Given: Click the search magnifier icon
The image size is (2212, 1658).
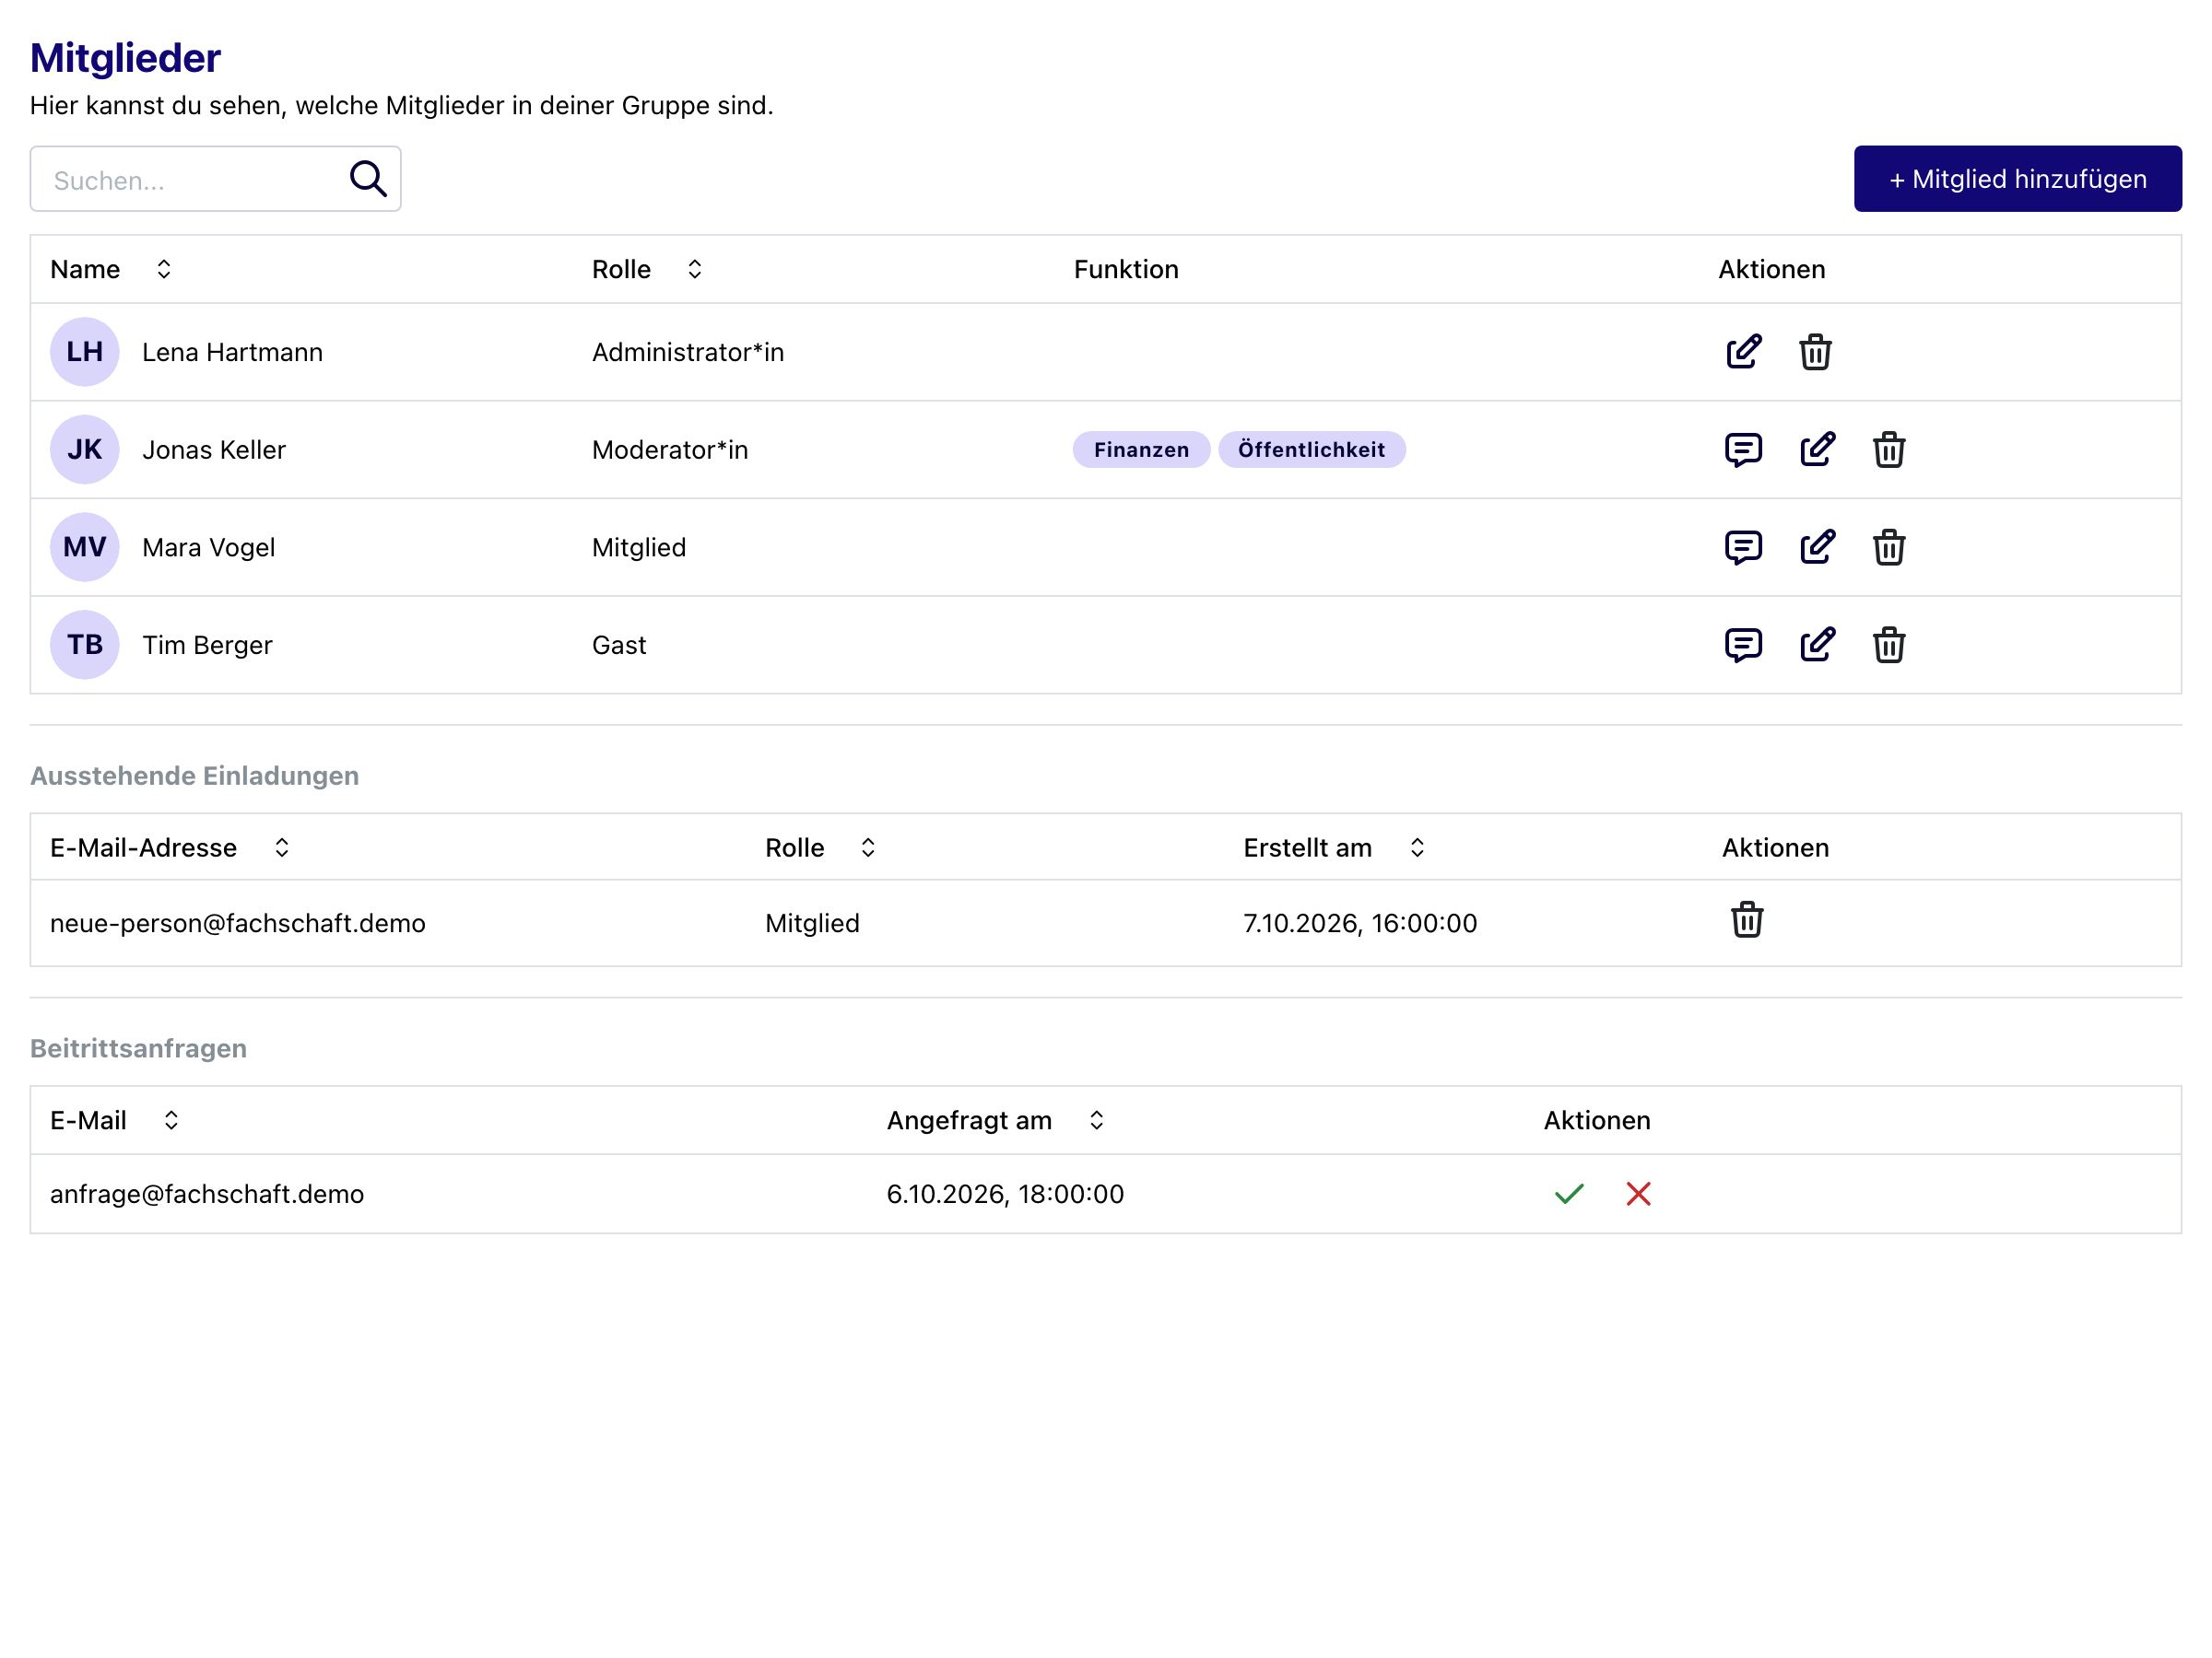Looking at the screenshot, I should [x=368, y=179].
